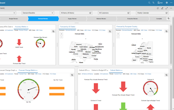Click the Xml export icon
This screenshot has width=174, height=110.
[x=160, y=3]
